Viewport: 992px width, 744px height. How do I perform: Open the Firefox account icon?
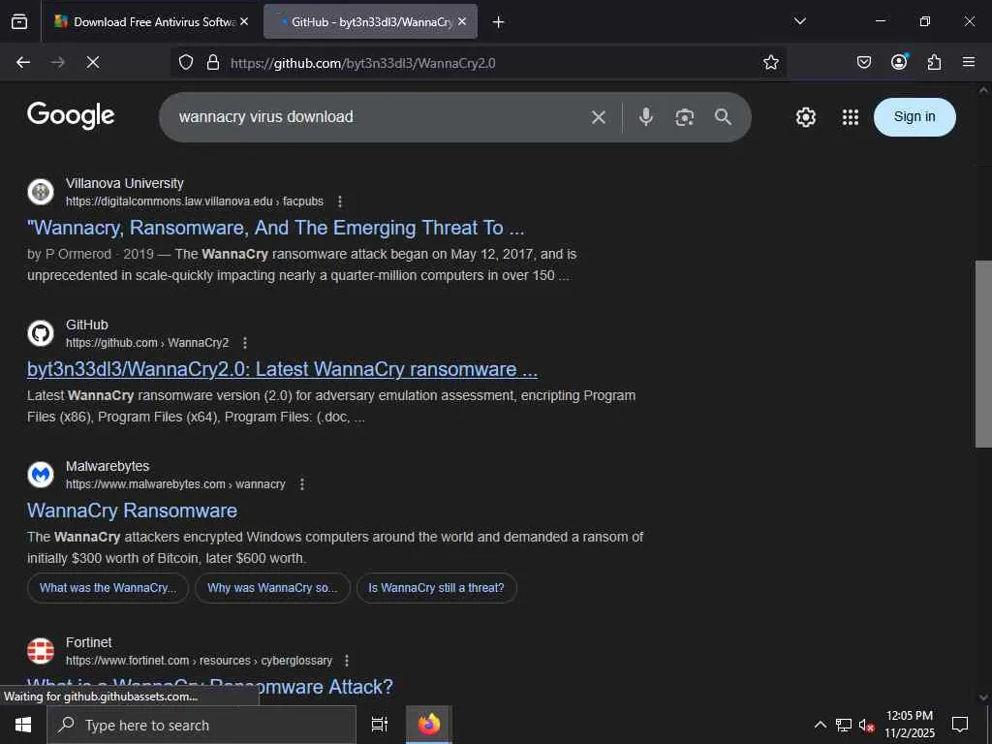pos(899,62)
